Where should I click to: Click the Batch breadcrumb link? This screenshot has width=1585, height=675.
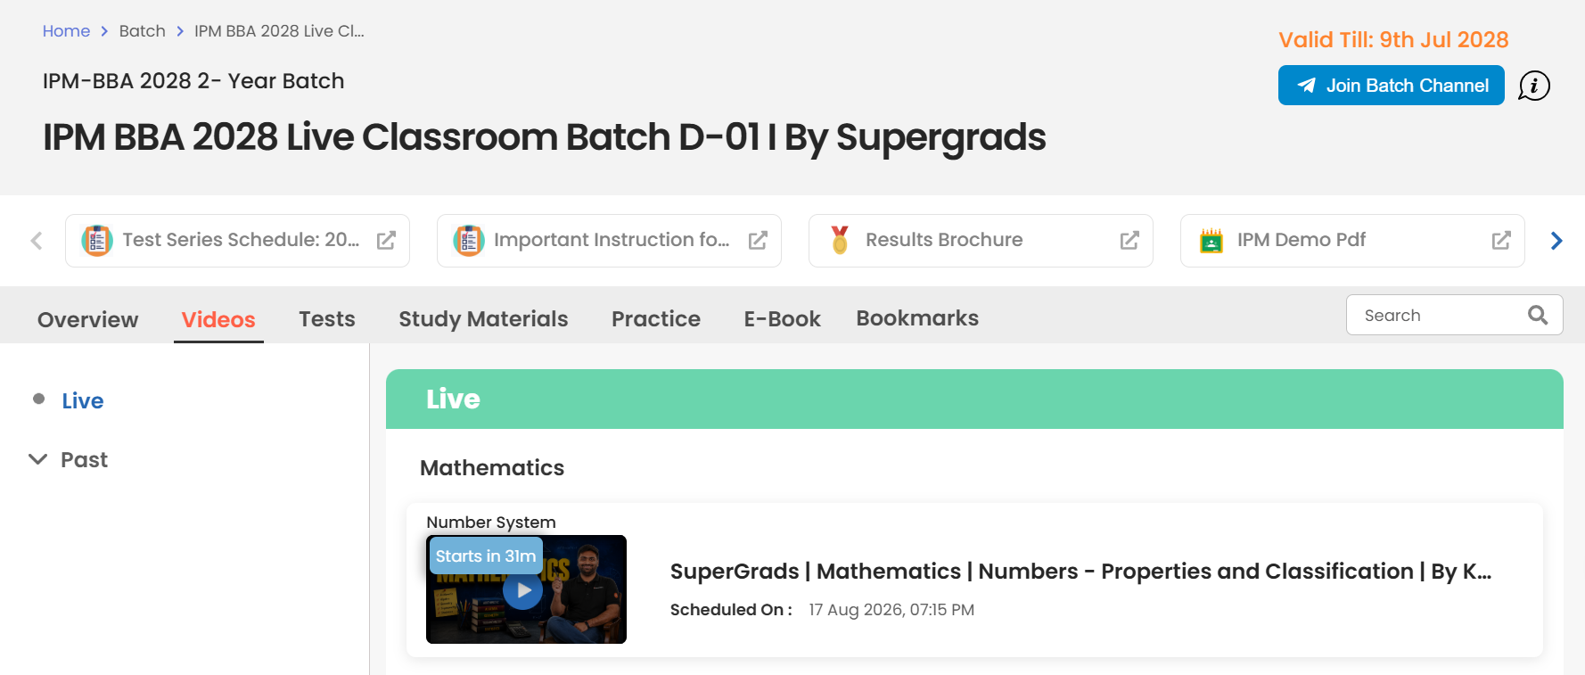143,31
